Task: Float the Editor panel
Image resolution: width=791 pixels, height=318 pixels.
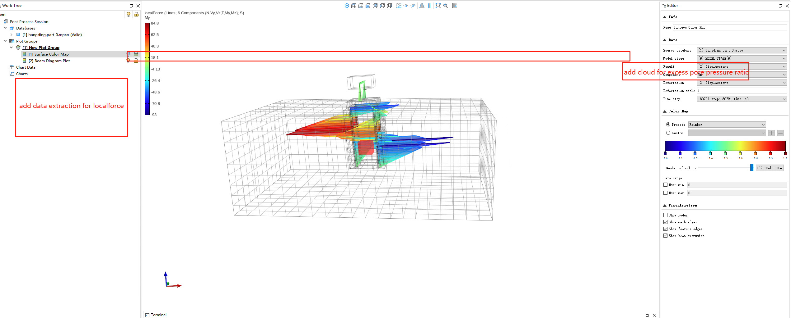Action: pyautogui.click(x=780, y=6)
